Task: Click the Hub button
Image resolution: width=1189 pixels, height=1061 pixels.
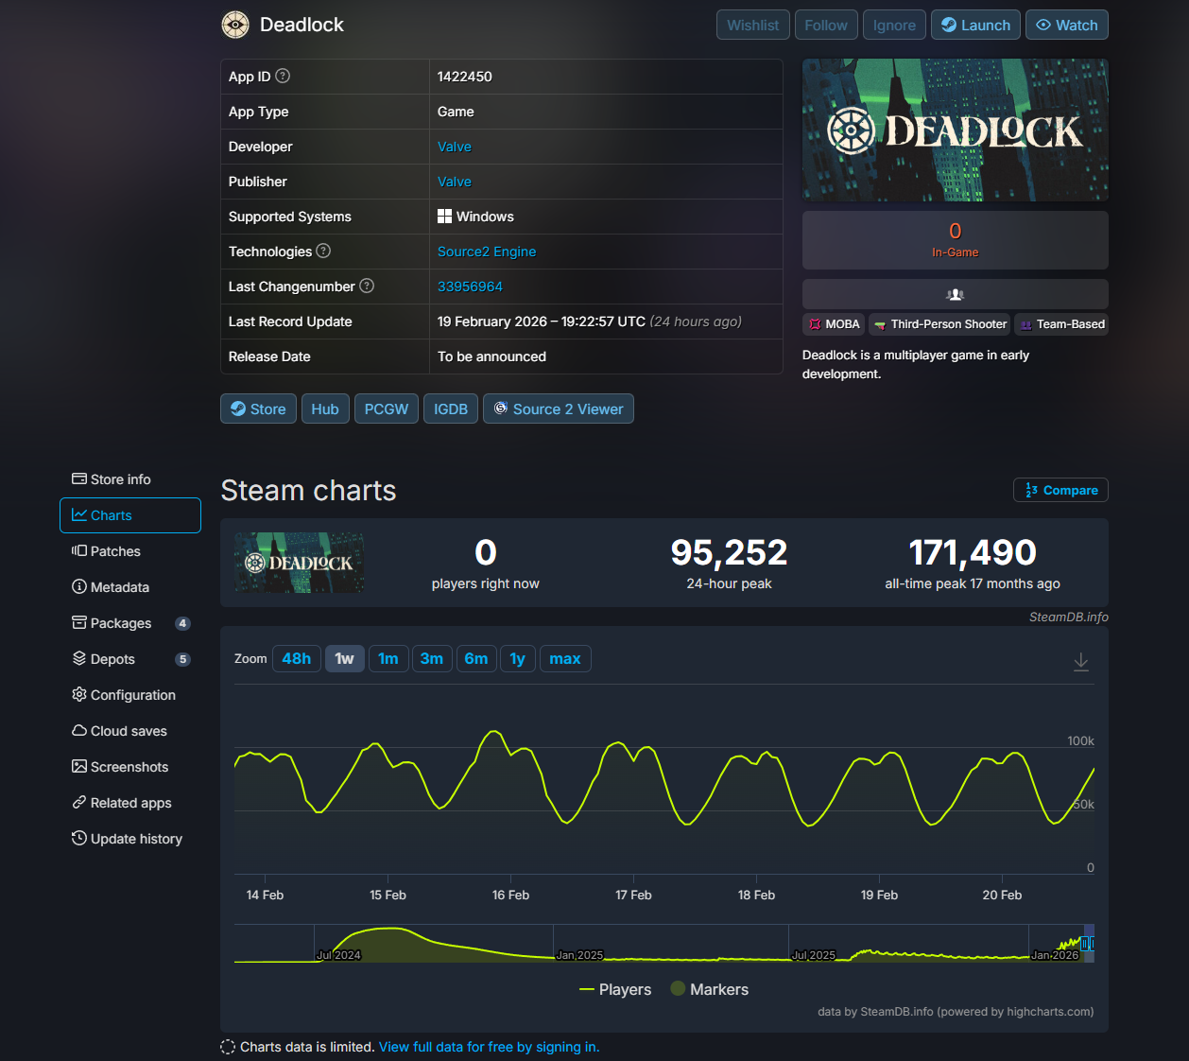Action: click(x=325, y=409)
